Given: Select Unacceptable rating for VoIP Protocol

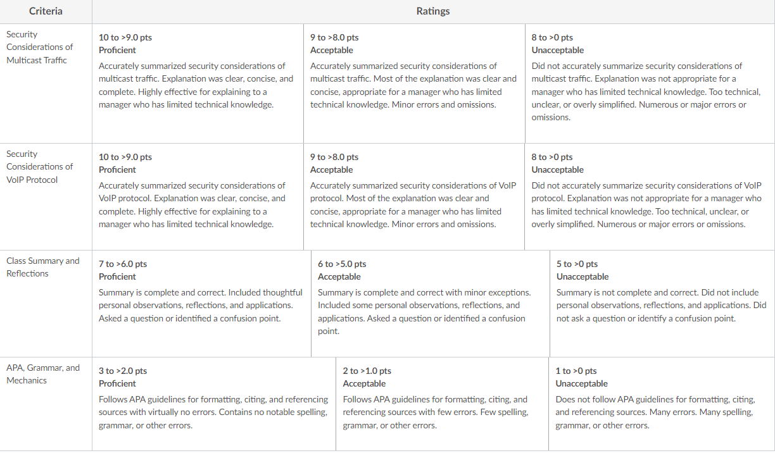Looking at the screenshot, I should 650,197.
